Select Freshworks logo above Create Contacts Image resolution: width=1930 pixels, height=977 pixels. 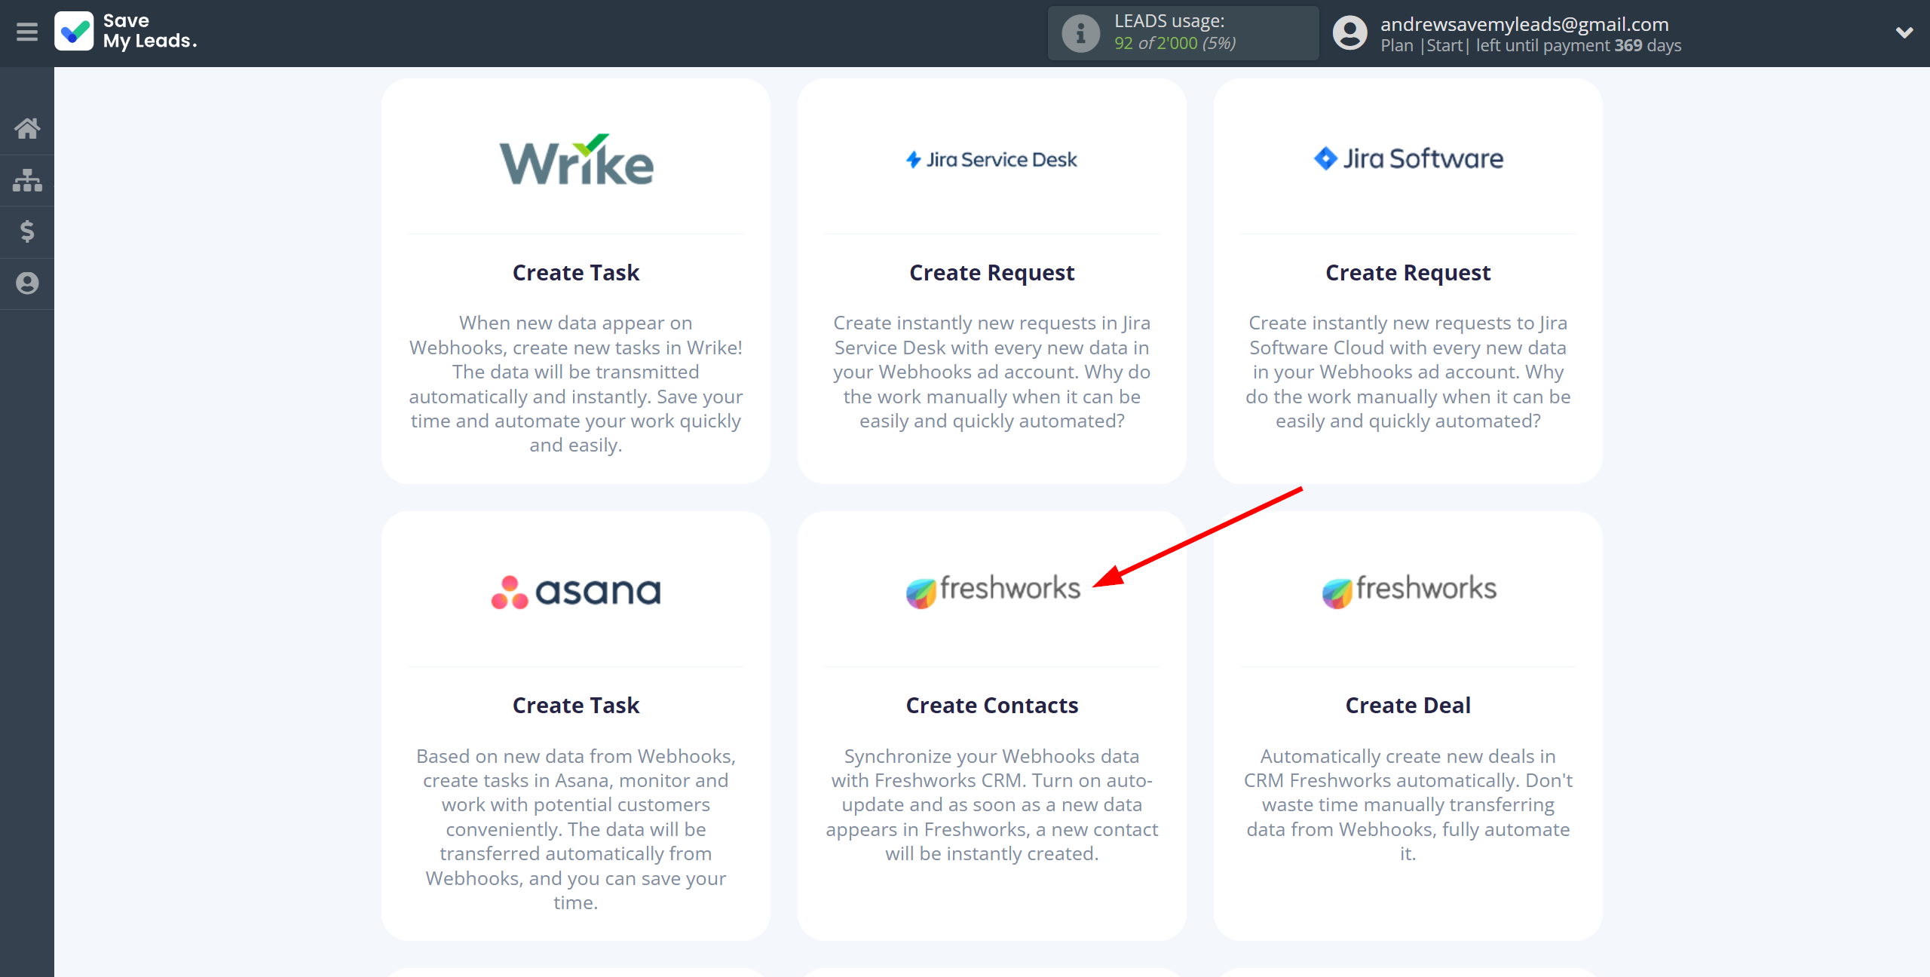click(992, 590)
